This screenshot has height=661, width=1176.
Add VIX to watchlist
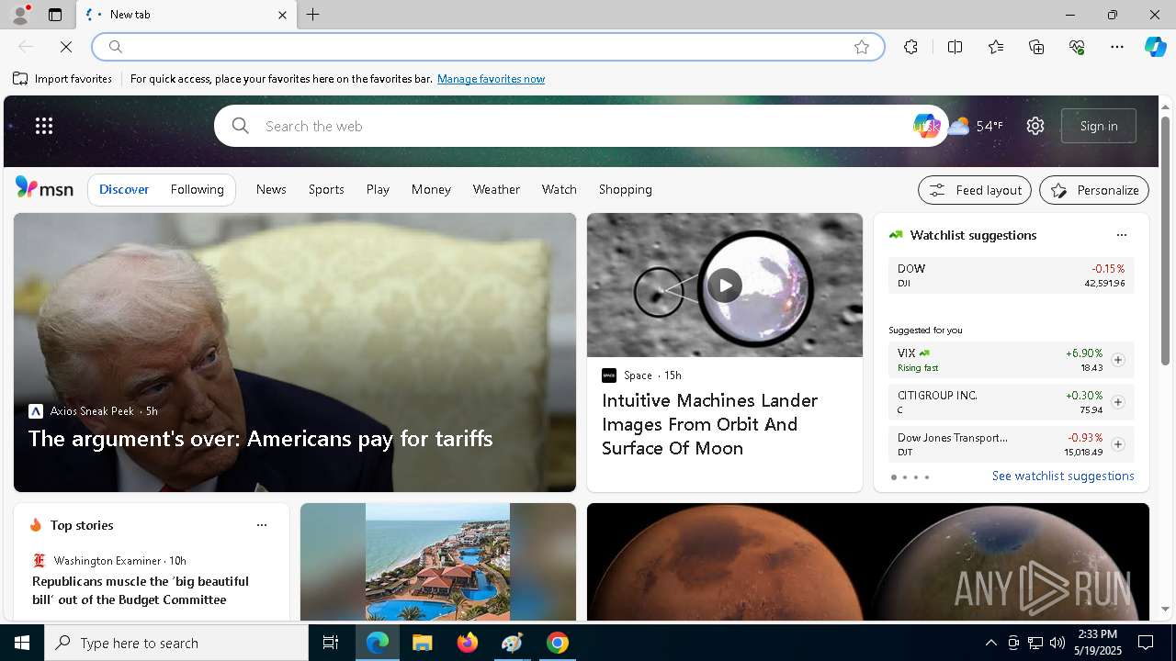coord(1117,360)
